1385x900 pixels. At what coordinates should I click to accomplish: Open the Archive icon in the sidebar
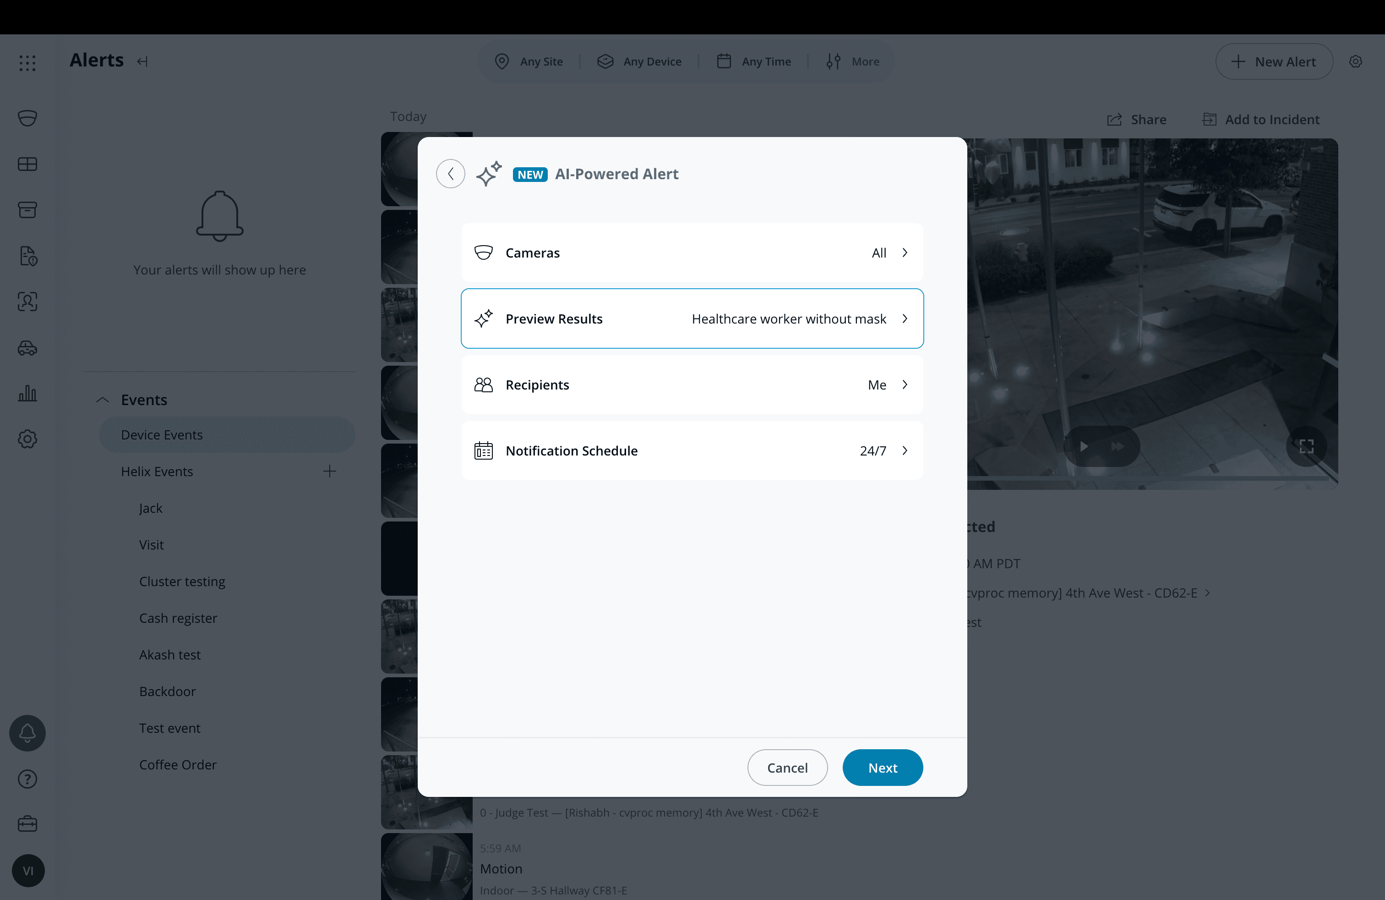point(27,209)
